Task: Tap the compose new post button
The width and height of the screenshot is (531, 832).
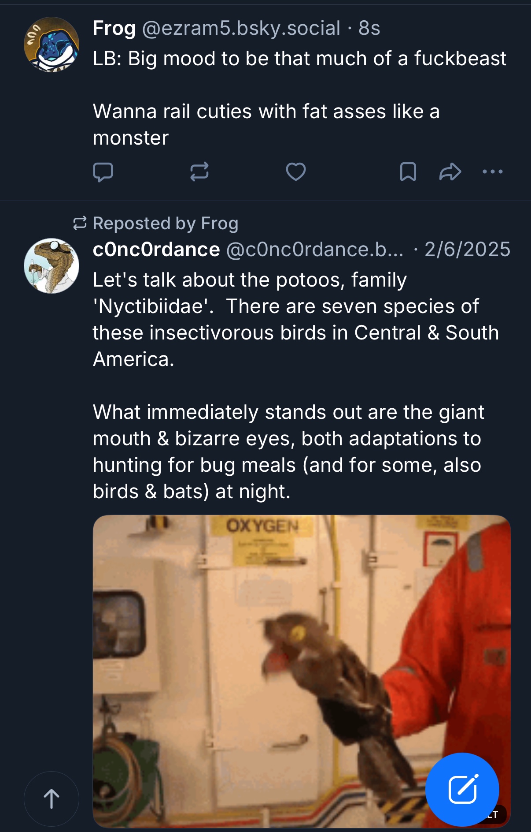Action: point(462,789)
